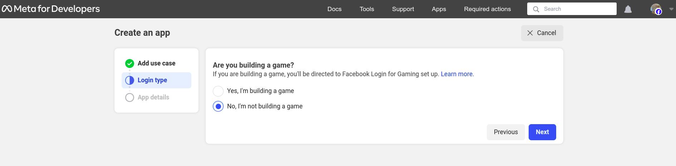The image size is (676, 166).
Task: Open Required actions
Action: pyautogui.click(x=487, y=9)
